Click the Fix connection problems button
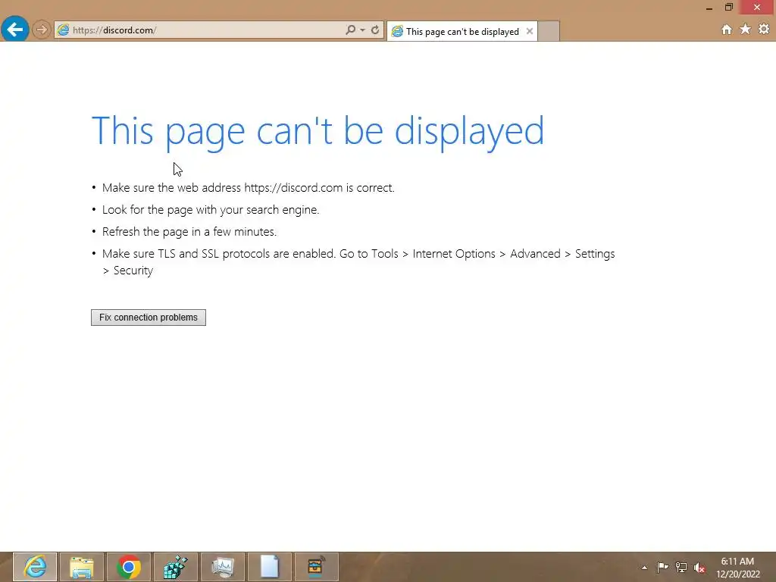The width and height of the screenshot is (776, 582). point(149,318)
